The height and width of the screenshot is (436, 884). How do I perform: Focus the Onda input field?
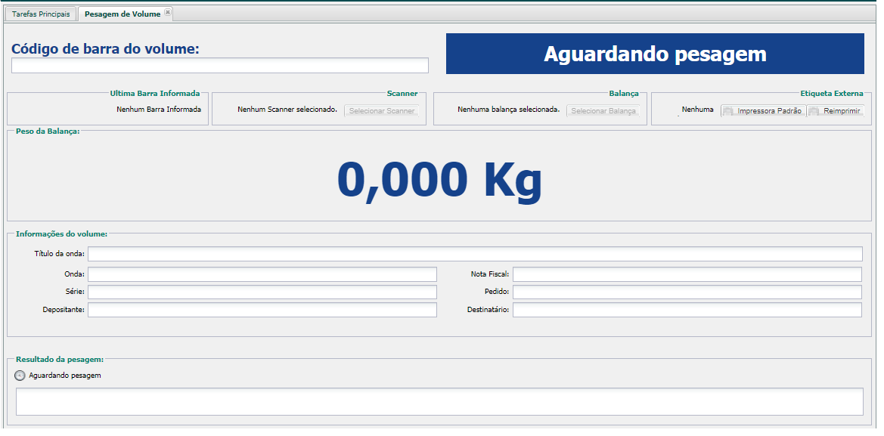tap(262, 274)
